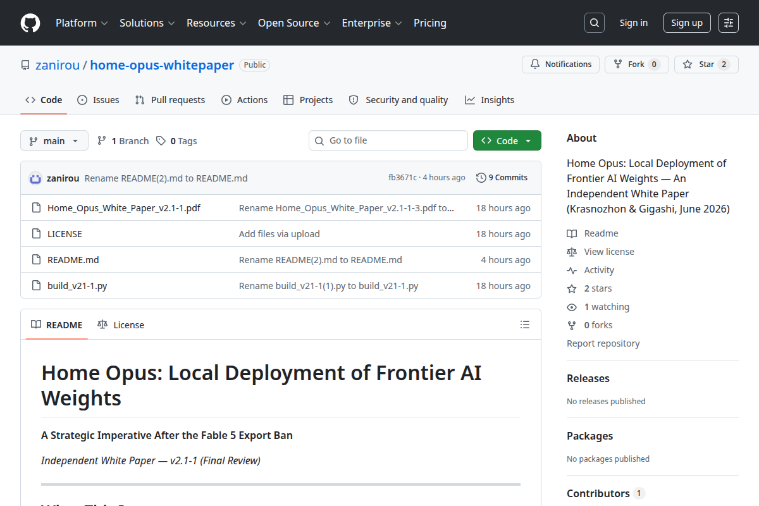Select the Code repository tab
759x506 pixels.
pyautogui.click(x=44, y=100)
